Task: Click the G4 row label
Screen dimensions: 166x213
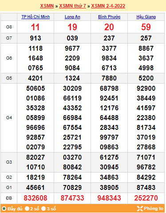Action: [9, 118]
